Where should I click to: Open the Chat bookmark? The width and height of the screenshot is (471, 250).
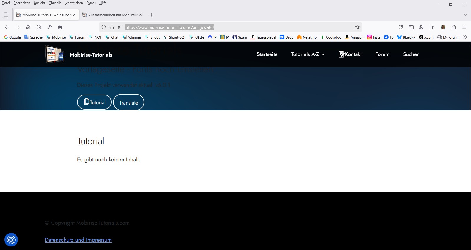point(112,37)
